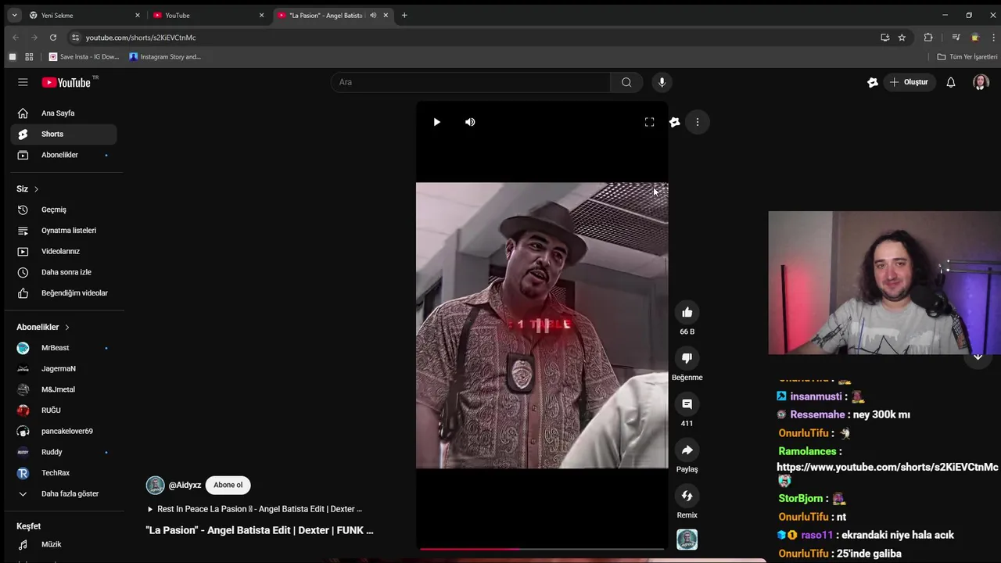Expand the Rest In Peace La Pasion sound row

click(x=255, y=509)
